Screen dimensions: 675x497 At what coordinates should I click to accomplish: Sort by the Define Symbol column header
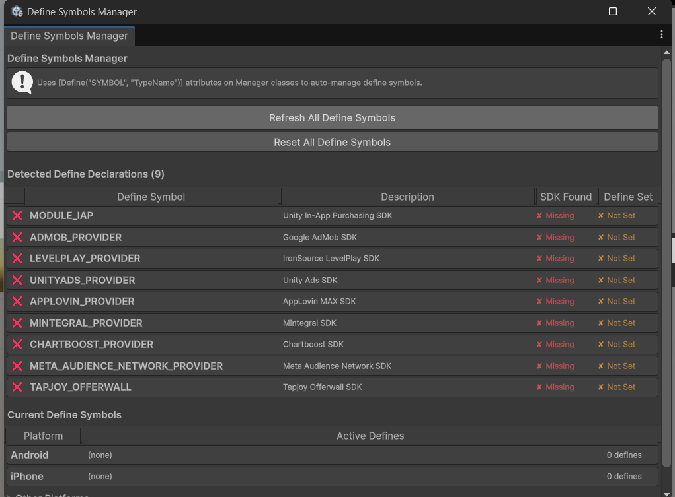tap(152, 196)
